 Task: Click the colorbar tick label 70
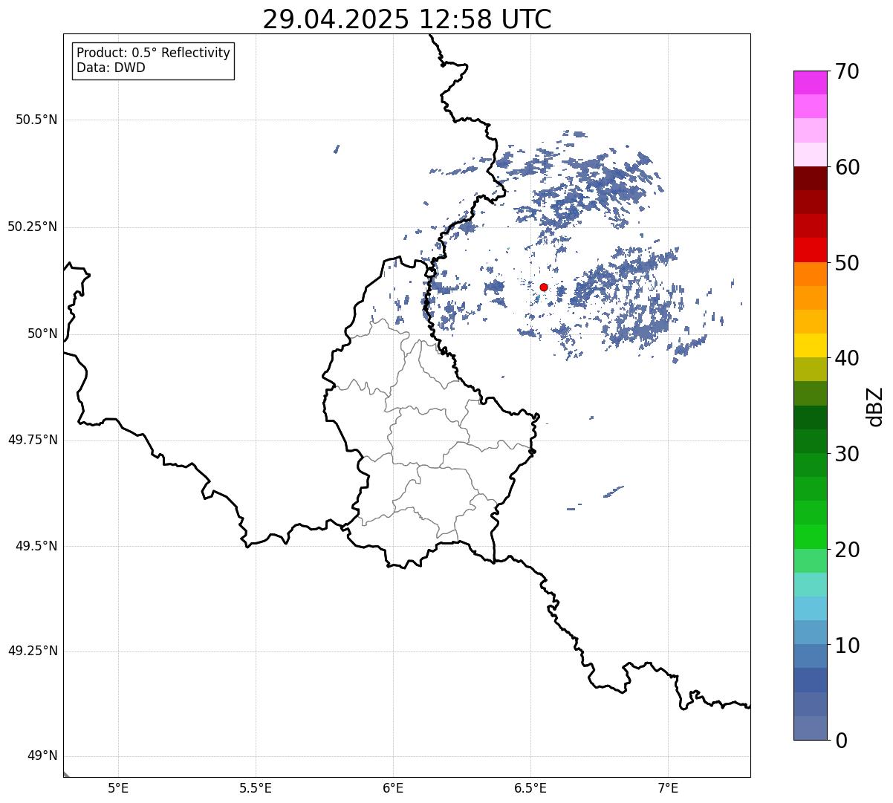(x=848, y=71)
